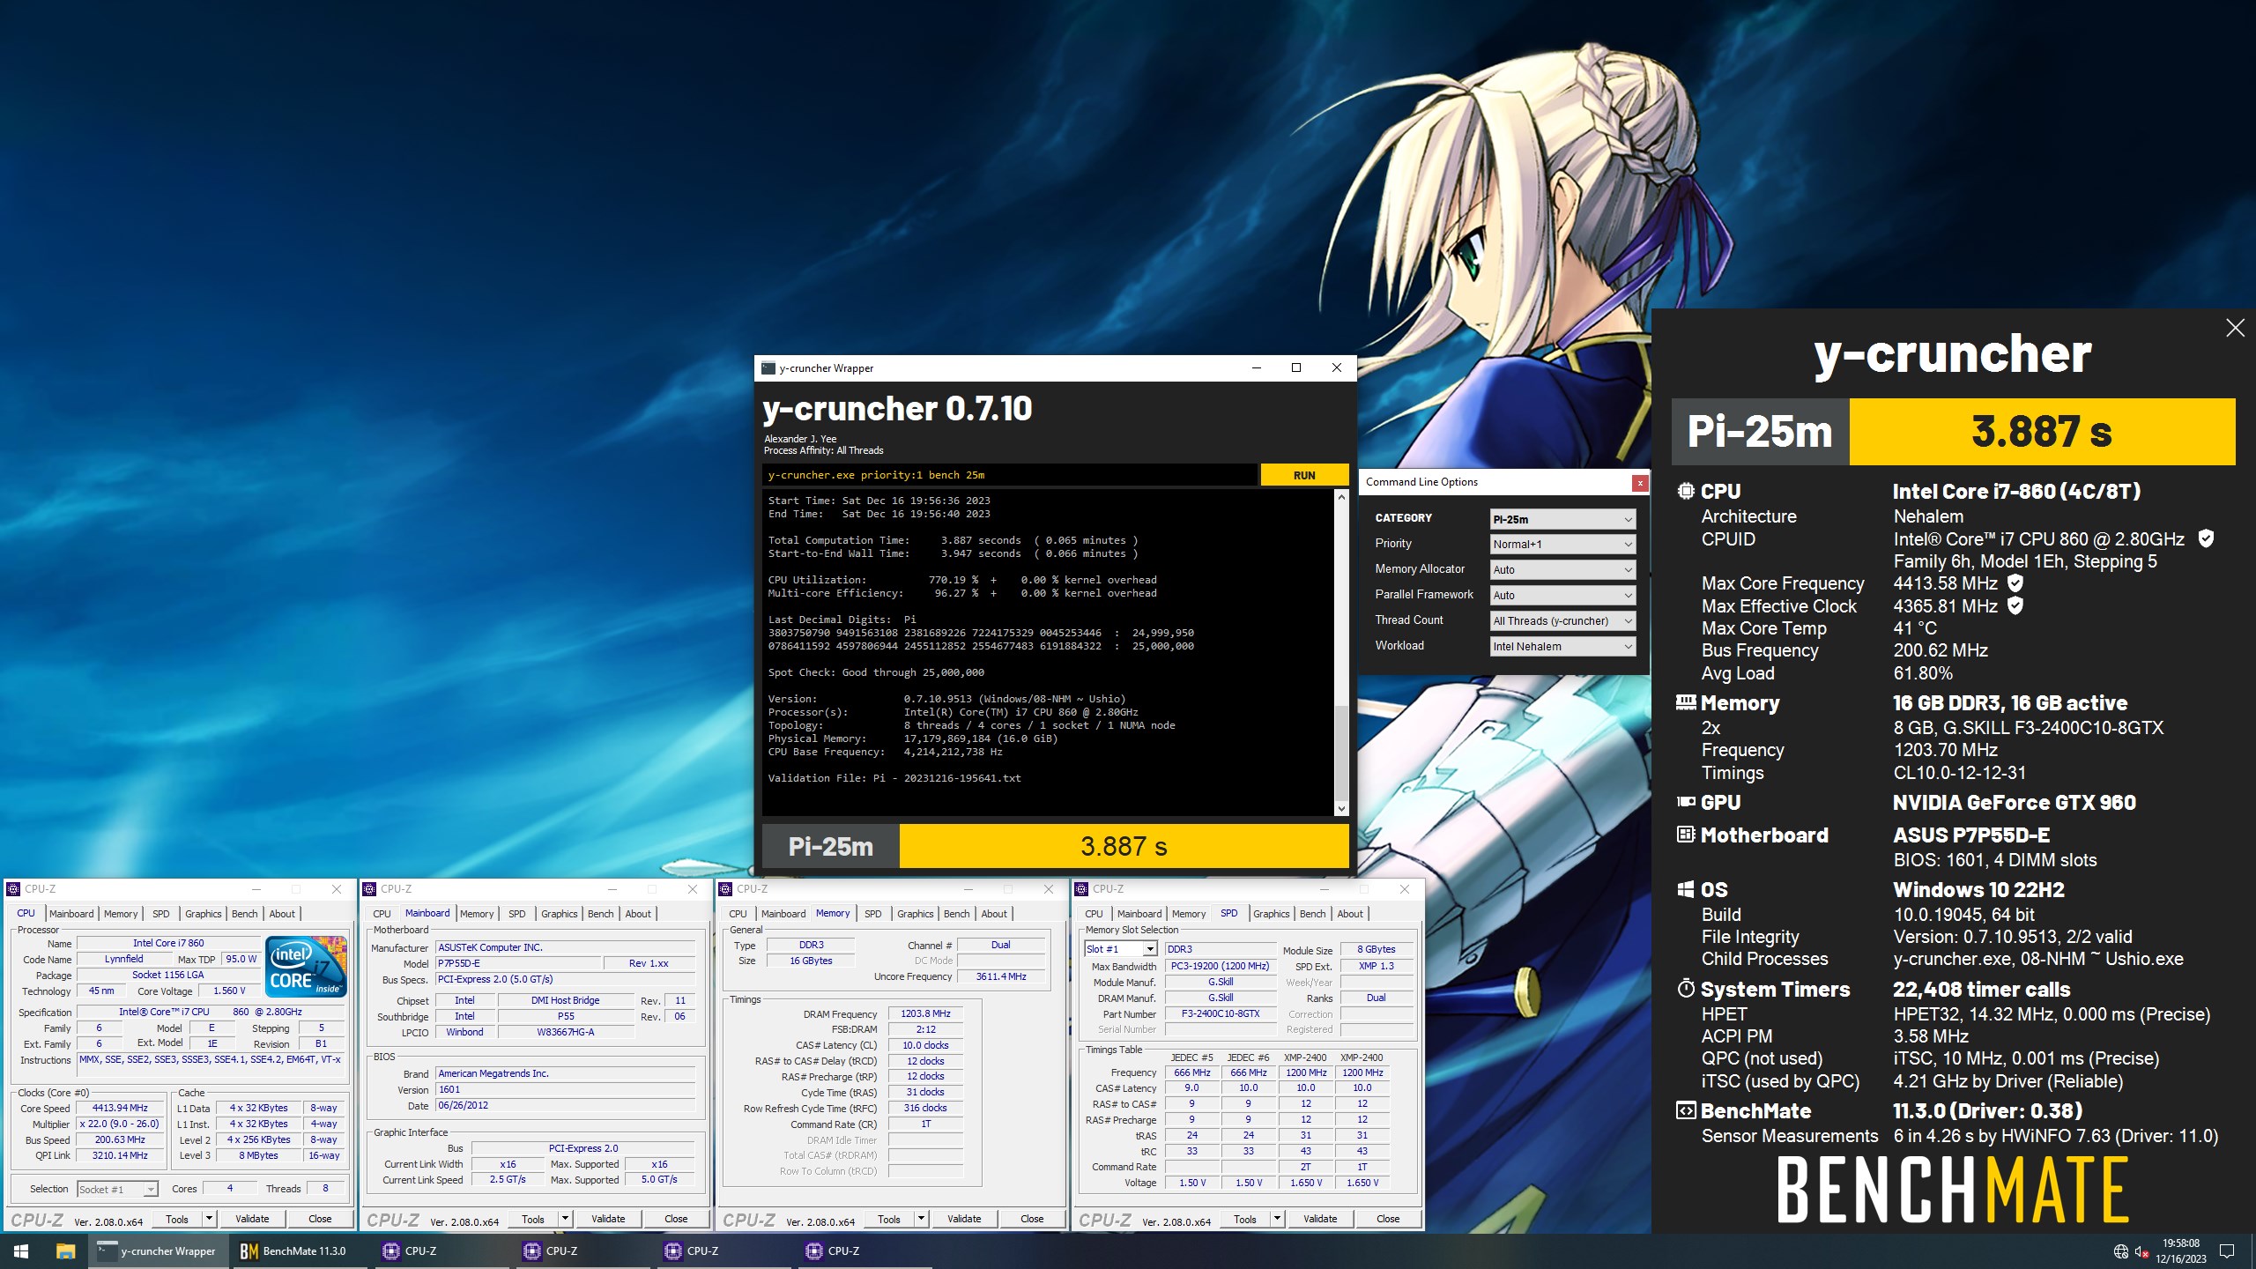Click Close button in the first CPU-Z window
Image resolution: width=2256 pixels, height=1269 pixels.
[320, 1219]
